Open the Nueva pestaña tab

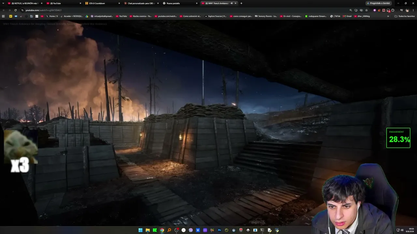(x=180, y=3)
